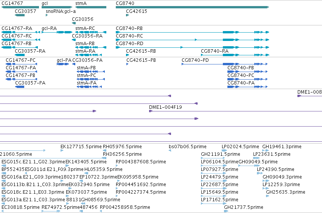Viewport: 322px width, 213px height.
Task: Open the CG30356 gene label
Action: (82, 19)
